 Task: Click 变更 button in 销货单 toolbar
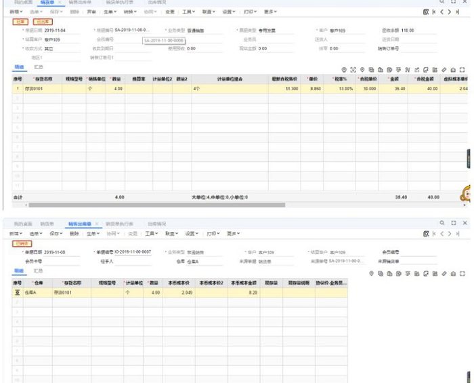(x=169, y=12)
